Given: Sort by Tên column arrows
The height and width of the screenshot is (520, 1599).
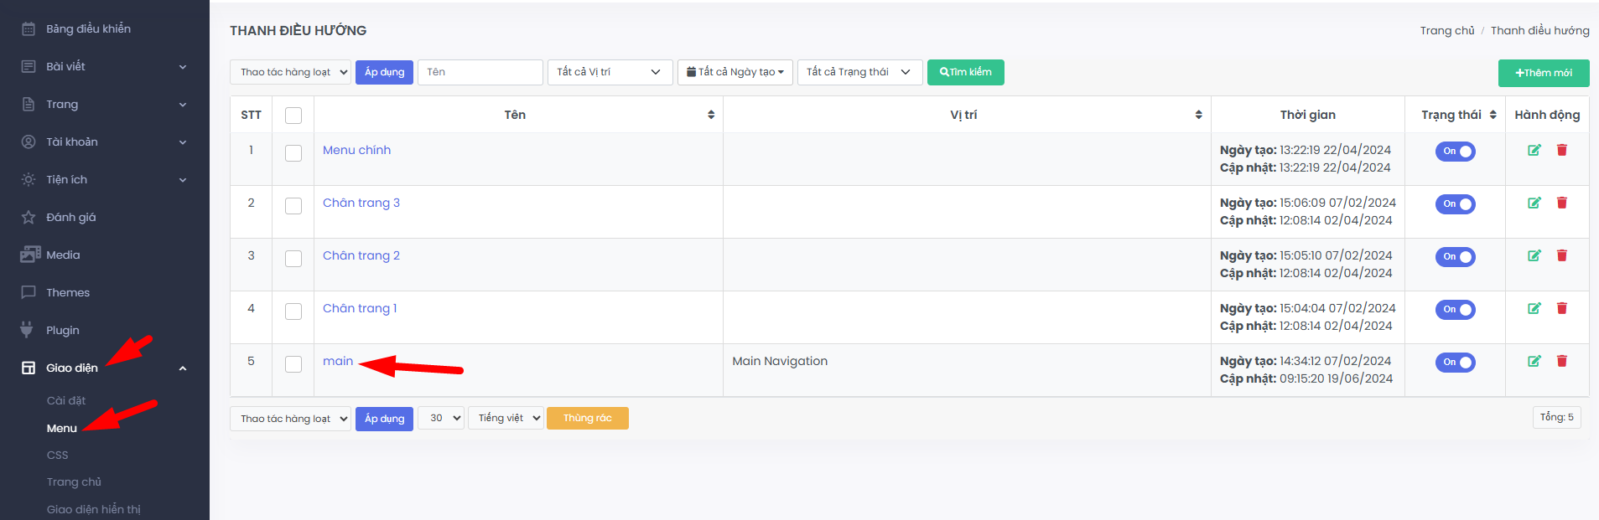Looking at the screenshot, I should tap(711, 115).
